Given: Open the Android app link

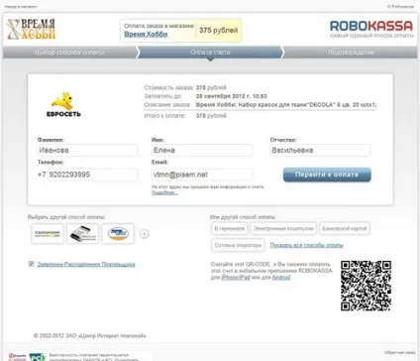Looking at the screenshot, I should point(281,278).
